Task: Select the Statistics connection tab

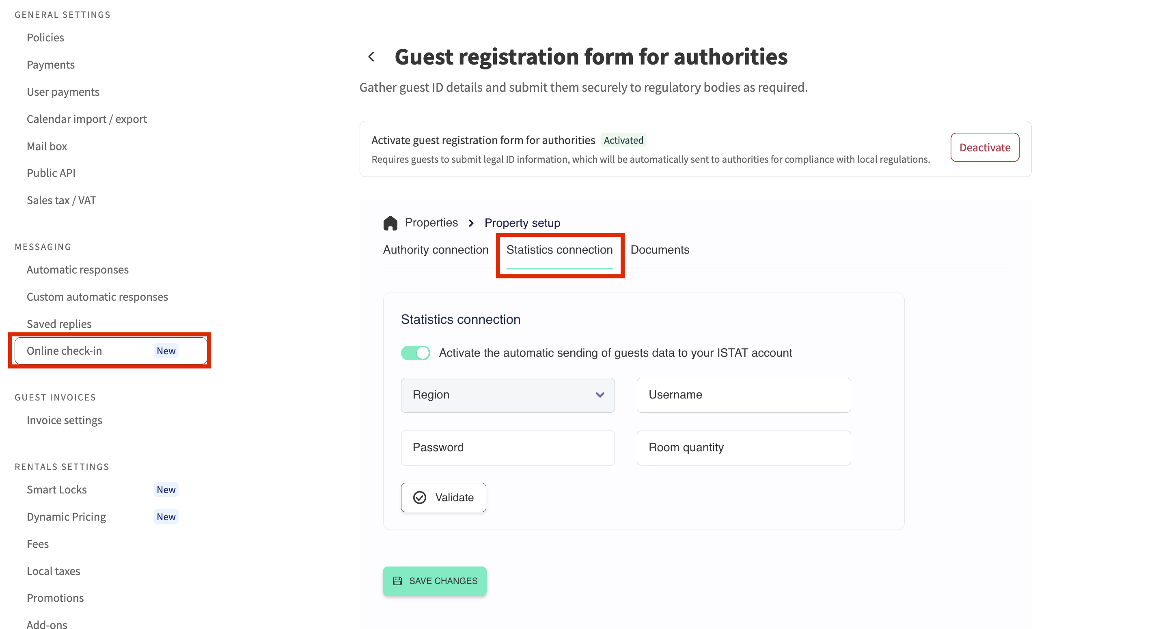Action: tap(559, 250)
